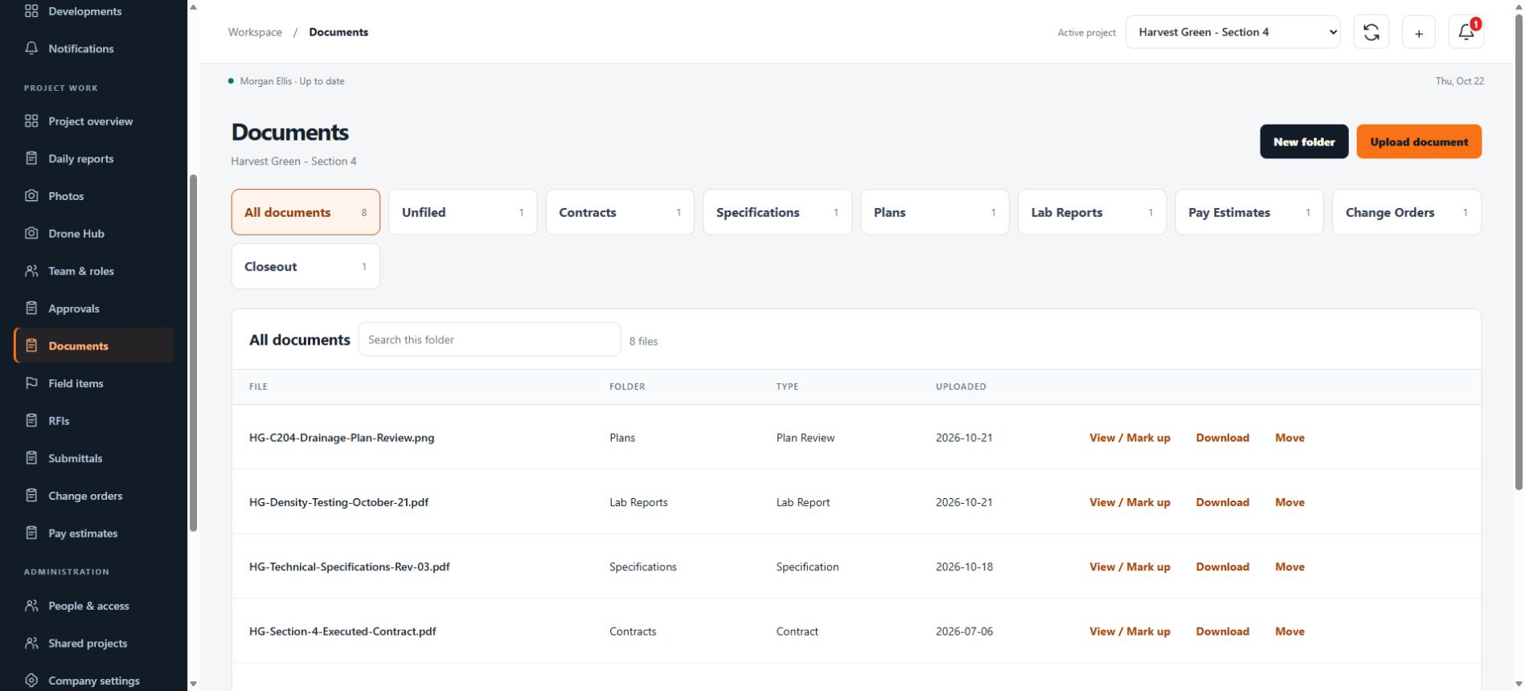The height and width of the screenshot is (691, 1525).
Task: View / Mark up HG-Technical-Specifications-Rev-03.pdf
Action: tap(1129, 566)
